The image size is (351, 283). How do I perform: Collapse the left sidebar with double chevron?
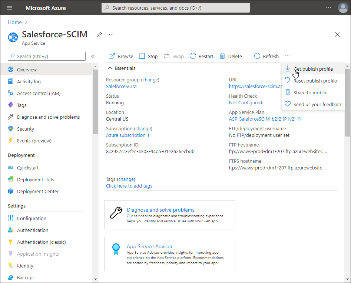point(93,56)
